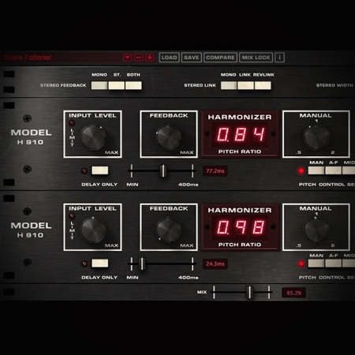This screenshot has width=355, height=355.
Task: Click the LOAD button
Action: 170,58
